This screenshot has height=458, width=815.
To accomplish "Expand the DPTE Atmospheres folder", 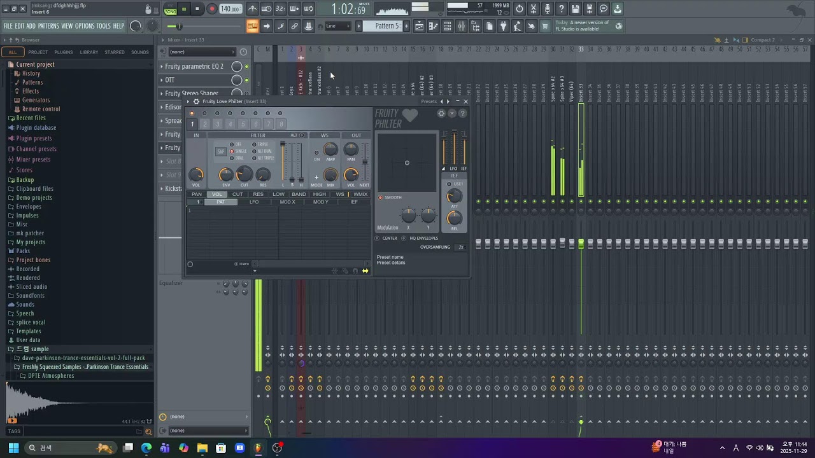I will click(51, 376).
